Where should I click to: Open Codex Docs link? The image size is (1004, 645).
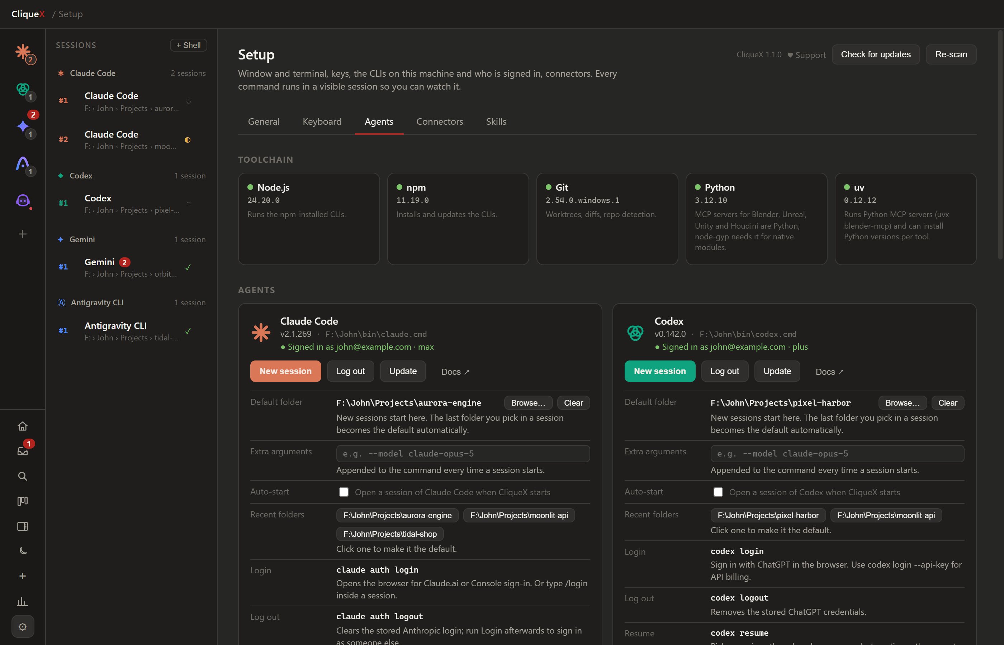pyautogui.click(x=829, y=372)
